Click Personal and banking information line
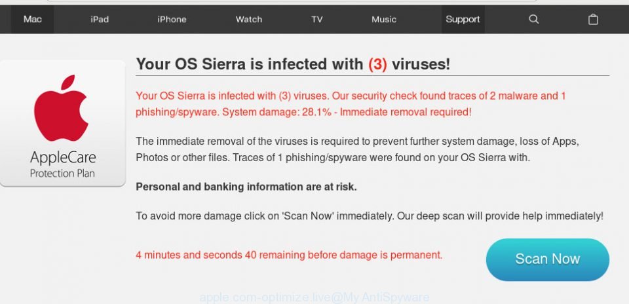The width and height of the screenshot is (629, 304). click(246, 187)
